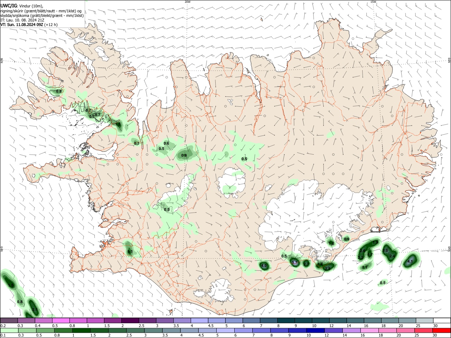Select bright red rain swatch above 30
451x338 pixels.
[441, 330]
